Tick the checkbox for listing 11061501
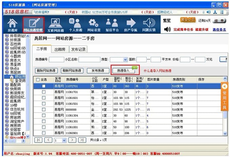This screenshot has height=157, width=230. (x=44, y=104)
